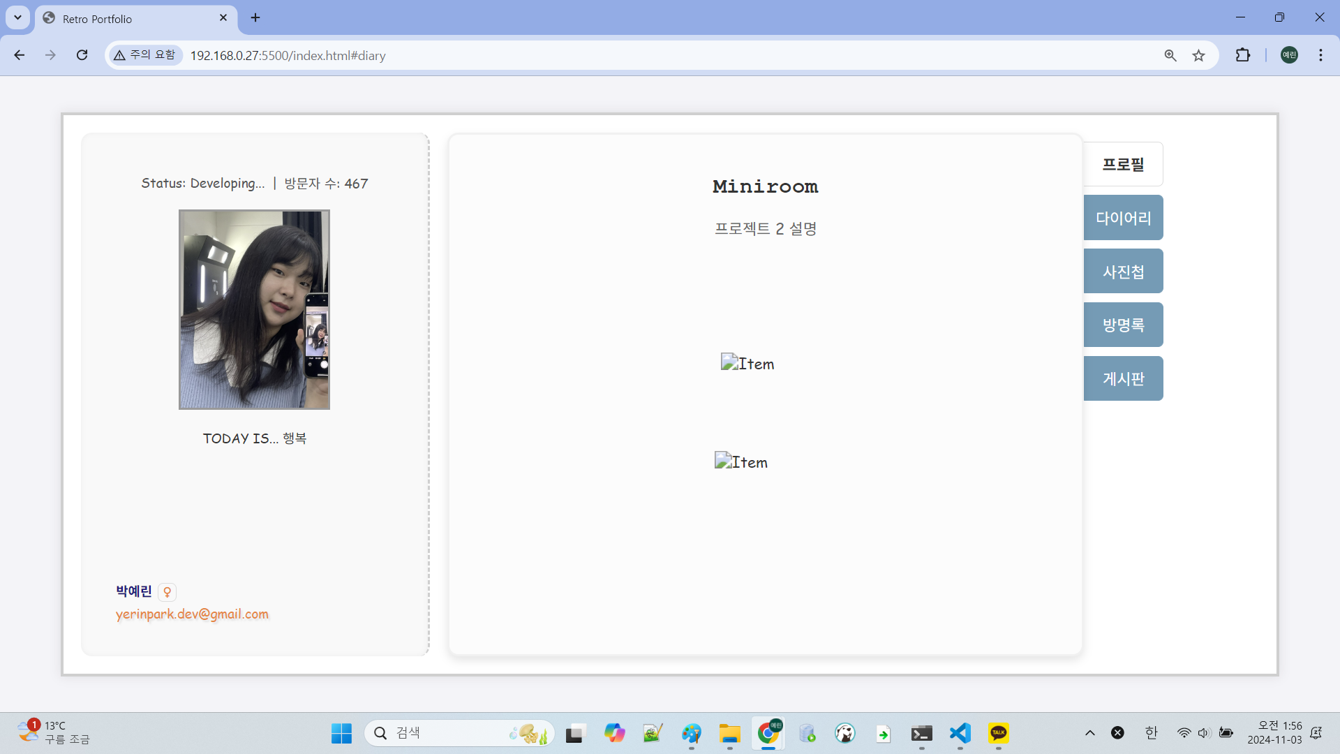The height and width of the screenshot is (754, 1340).
Task: Click the Chrome profile avatar
Action: [1289, 55]
